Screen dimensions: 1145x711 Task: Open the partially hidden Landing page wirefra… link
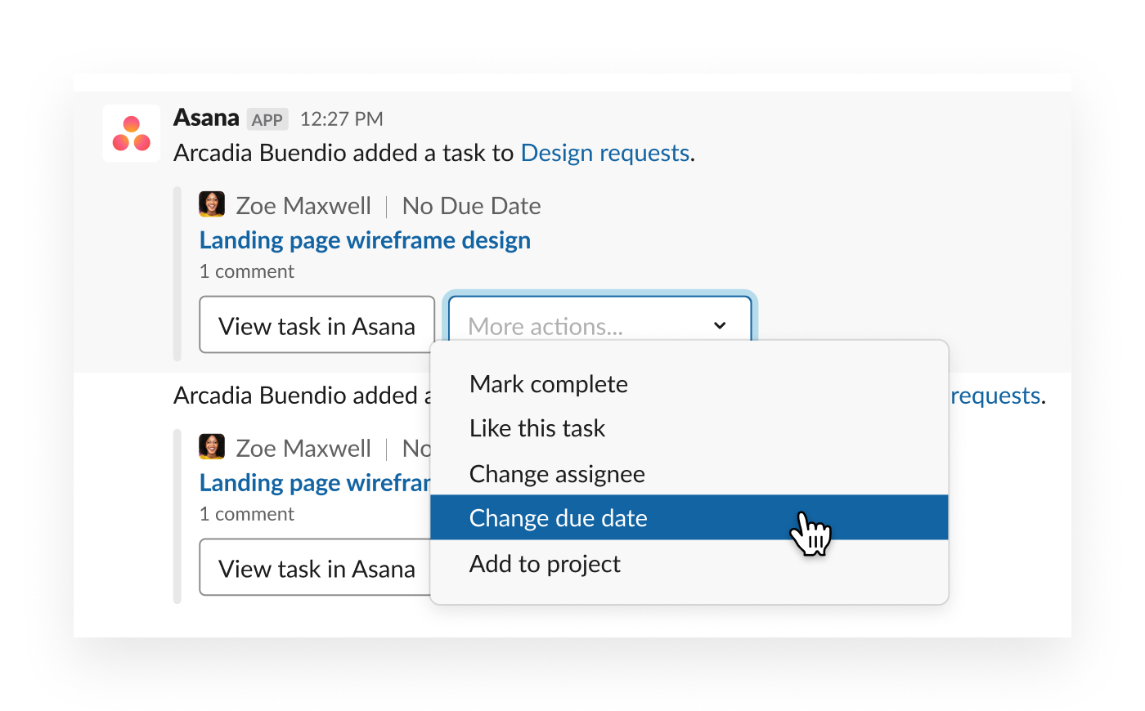click(x=315, y=483)
